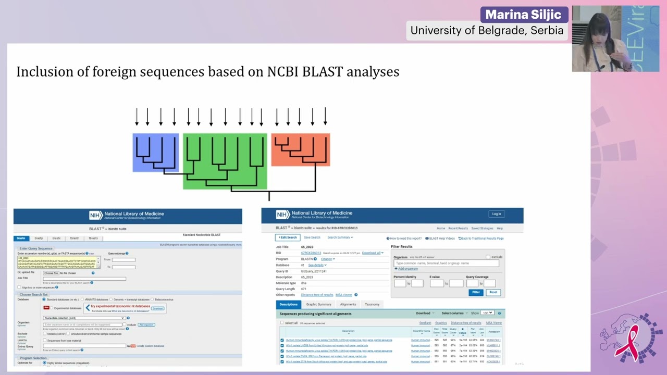Click help icon next to the Show dropdown

pos(499,313)
